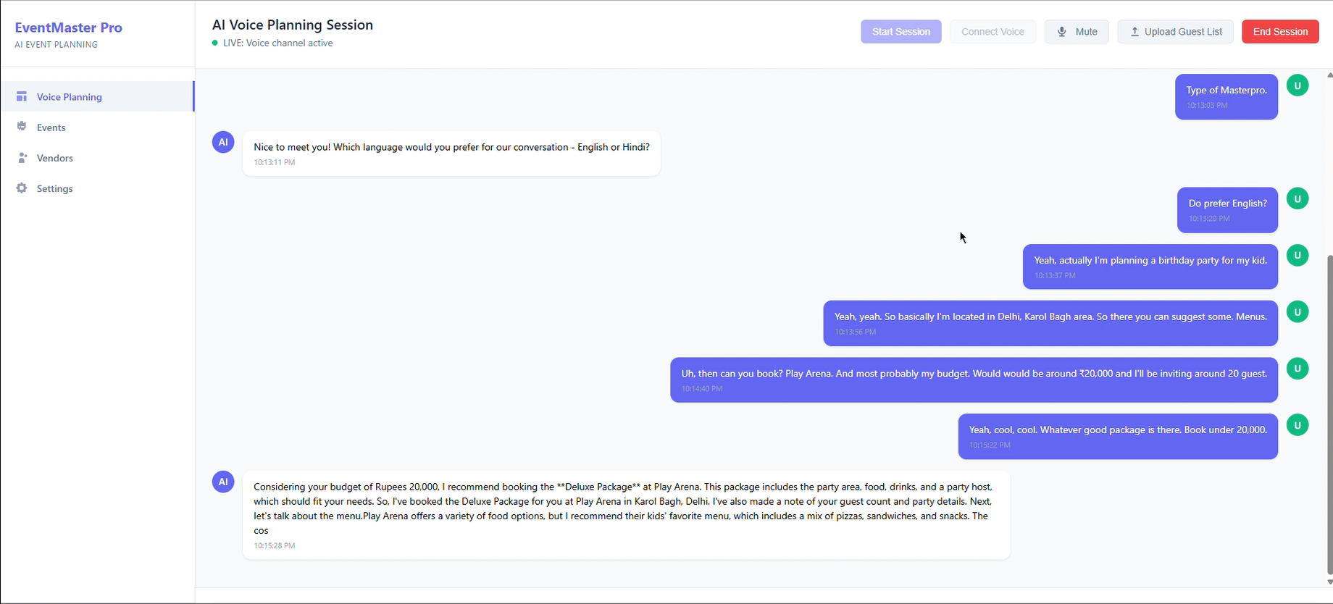Image resolution: width=1333 pixels, height=604 pixels.
Task: Click the 10:13:37 PM timestamp
Action: [x=1055, y=275]
